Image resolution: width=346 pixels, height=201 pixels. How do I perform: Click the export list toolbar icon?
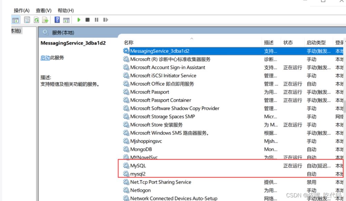45,20
